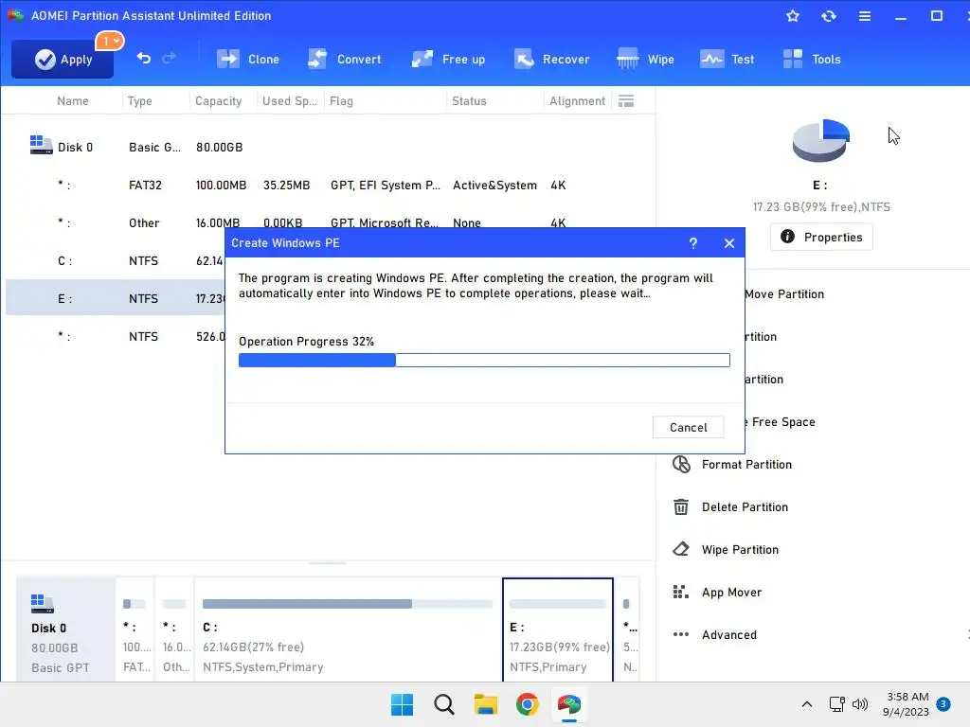Click AOMEI Partition Assistant taskbar icon
The image size is (970, 727).
tap(569, 704)
